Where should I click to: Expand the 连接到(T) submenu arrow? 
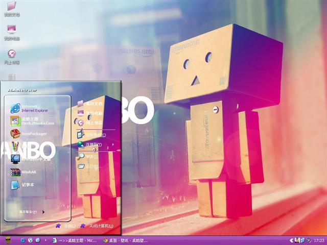click(113, 144)
